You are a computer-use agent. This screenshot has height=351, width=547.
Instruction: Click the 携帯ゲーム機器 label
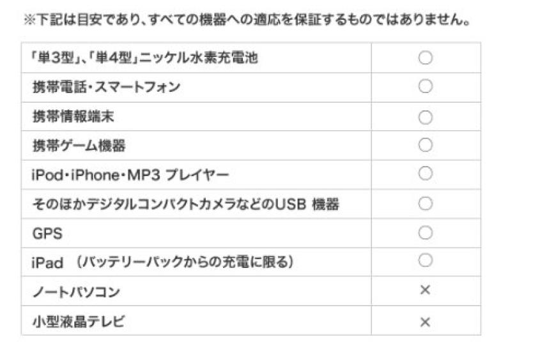79,146
